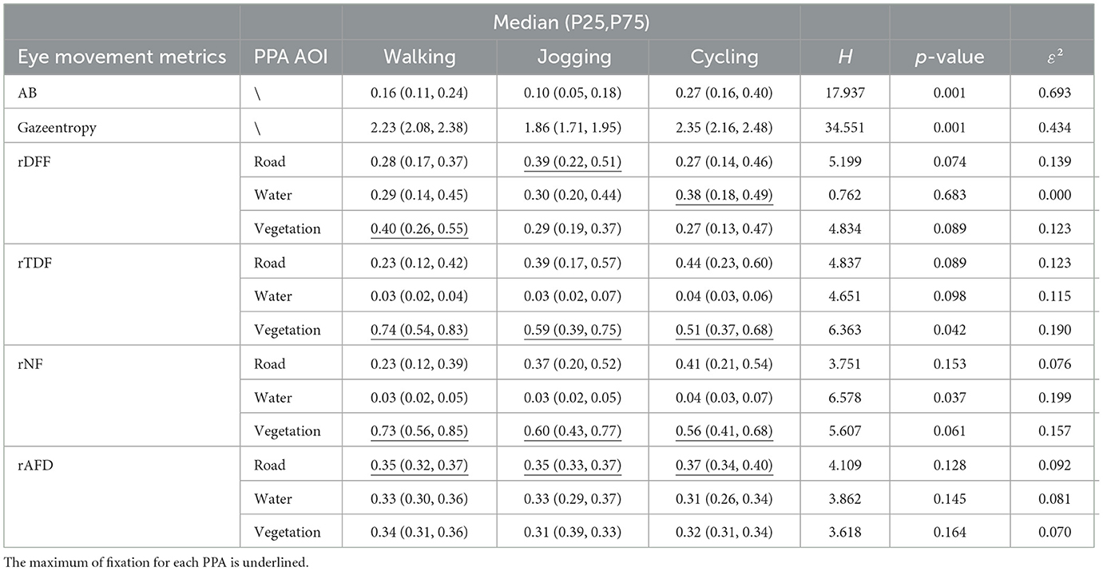Viewport: 1103px width, 571px height.
Task: Click the Walking column header
Action: point(419,57)
